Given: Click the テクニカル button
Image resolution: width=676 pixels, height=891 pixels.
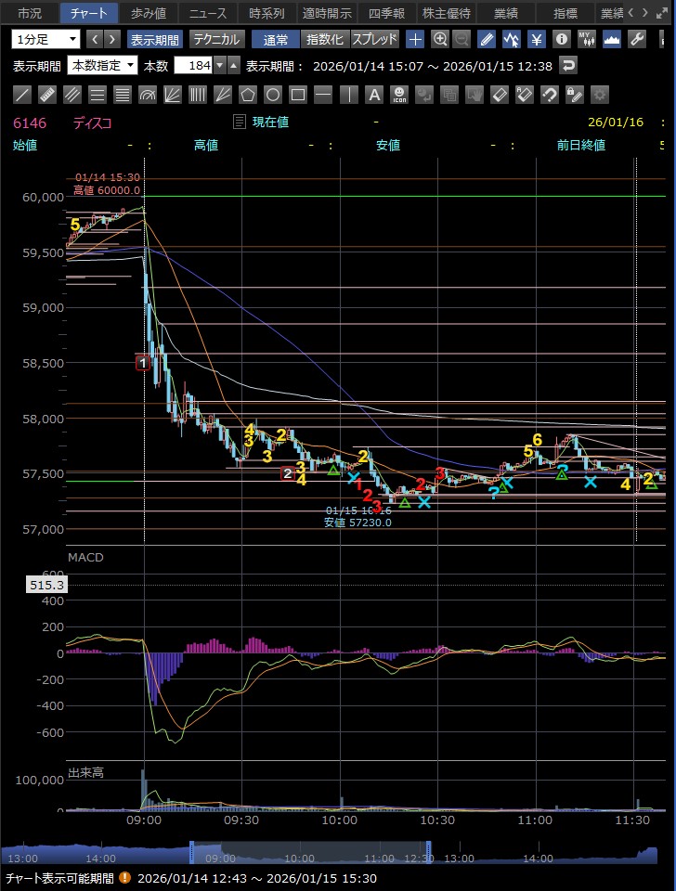Looking at the screenshot, I should (x=215, y=39).
